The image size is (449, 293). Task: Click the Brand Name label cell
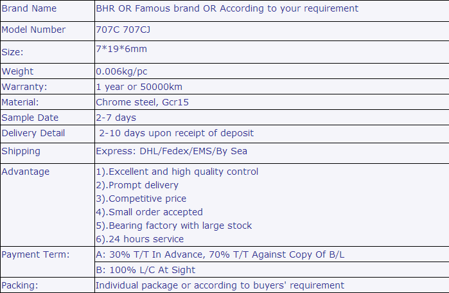coord(29,9)
